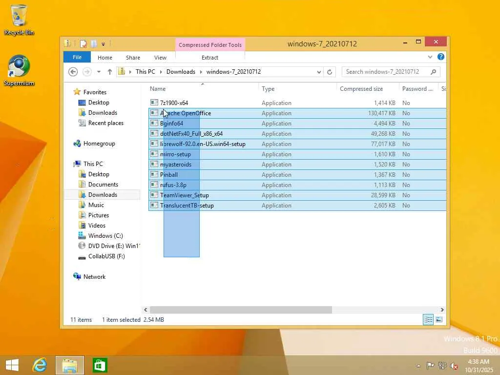Click the horizontal scrollbar thumb

pos(241,310)
